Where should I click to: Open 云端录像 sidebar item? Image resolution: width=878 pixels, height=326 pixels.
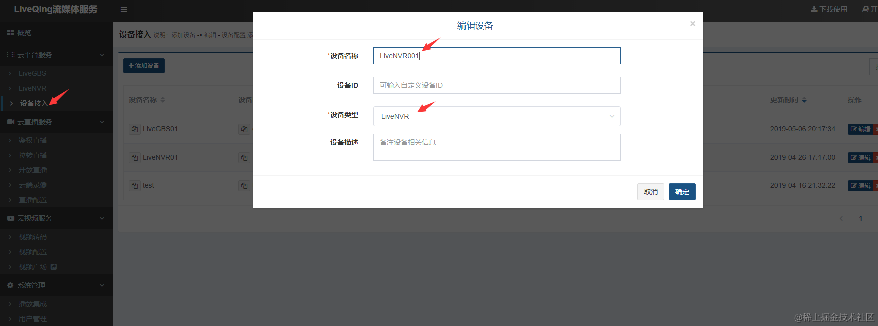click(33, 185)
